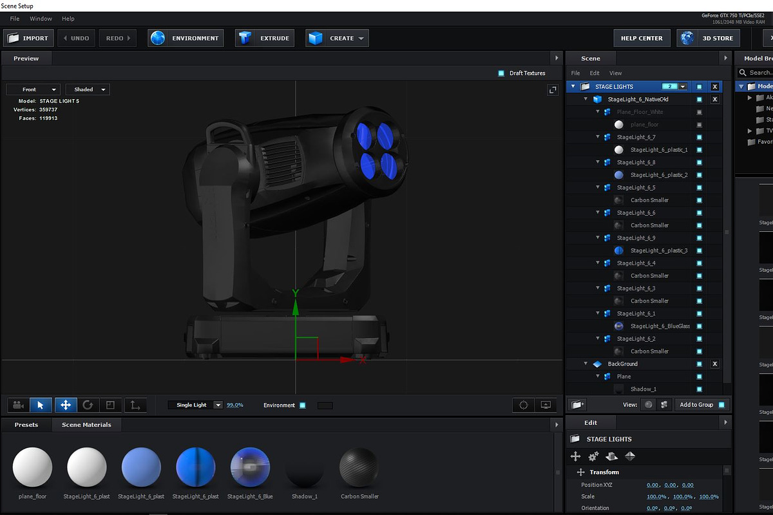Delete StageLight_6_NativeC4d using its X button
Viewport: 773px width, 515px height.
click(714, 100)
